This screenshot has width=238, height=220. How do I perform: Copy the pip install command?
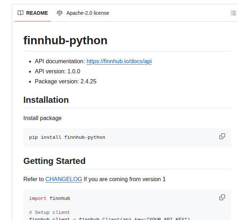pyautogui.click(x=222, y=136)
